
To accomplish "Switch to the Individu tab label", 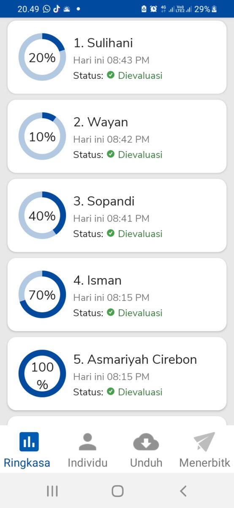I will [x=87, y=463].
